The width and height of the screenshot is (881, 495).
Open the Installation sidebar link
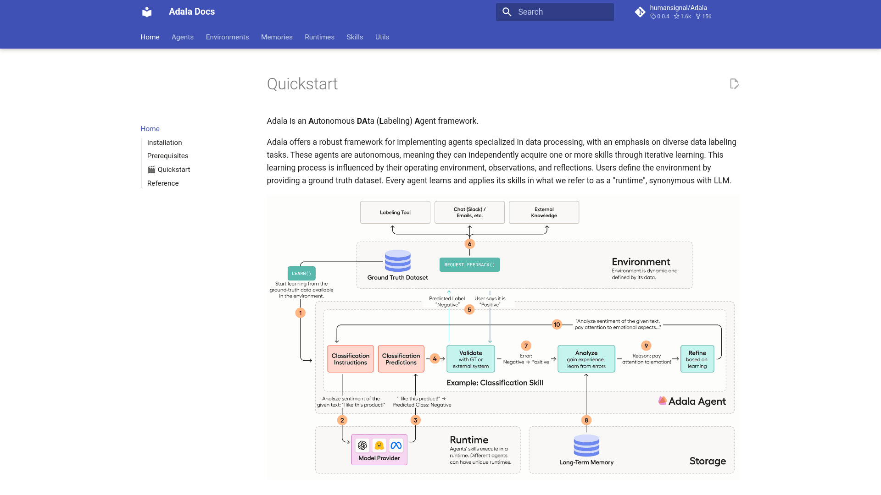tap(165, 143)
